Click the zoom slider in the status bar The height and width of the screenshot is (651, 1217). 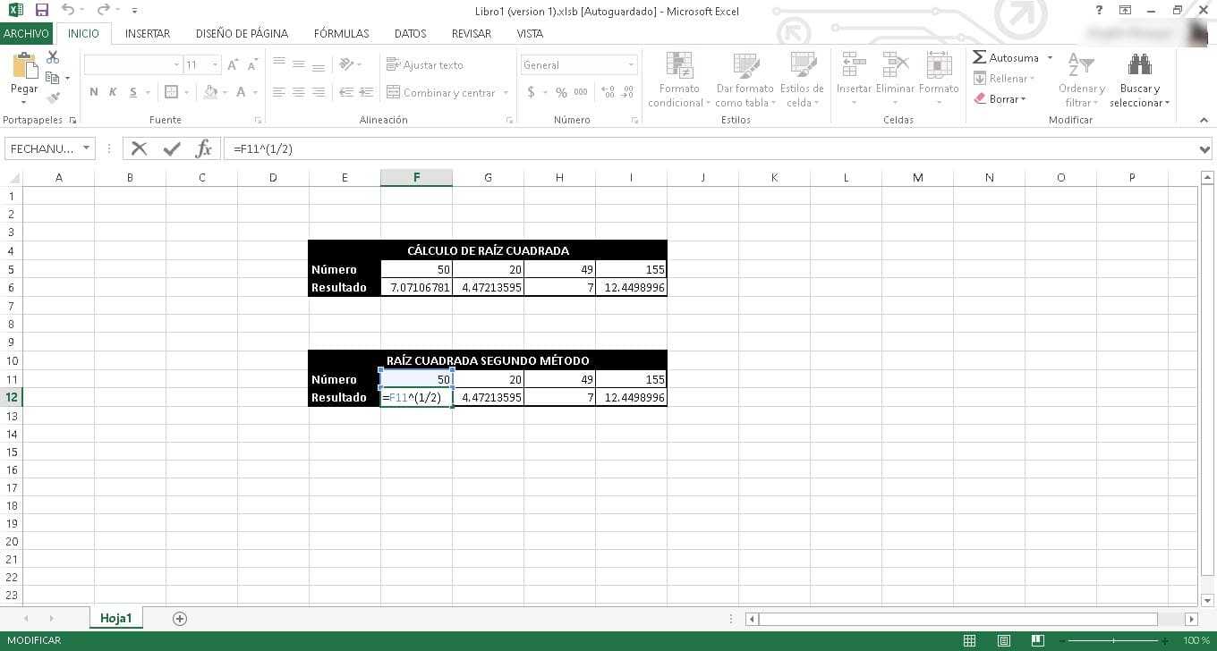coord(1114,641)
